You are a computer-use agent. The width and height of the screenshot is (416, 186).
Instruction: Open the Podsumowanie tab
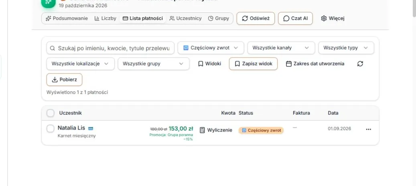pyautogui.click(x=67, y=18)
